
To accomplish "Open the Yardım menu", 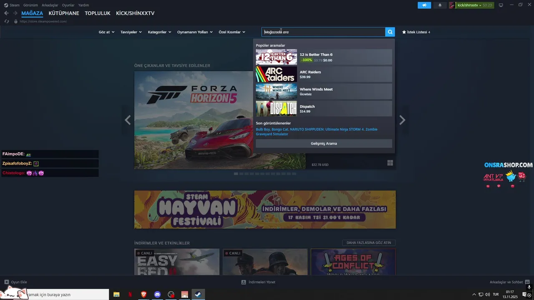I will [83, 5].
